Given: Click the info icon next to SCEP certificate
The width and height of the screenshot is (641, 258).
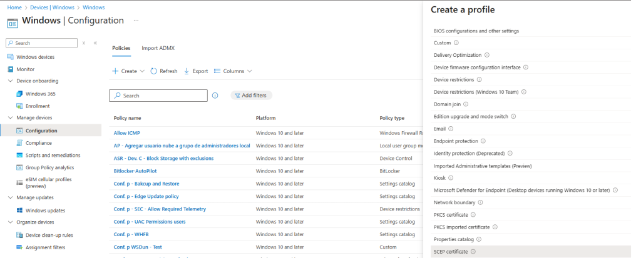Looking at the screenshot, I should click(473, 252).
